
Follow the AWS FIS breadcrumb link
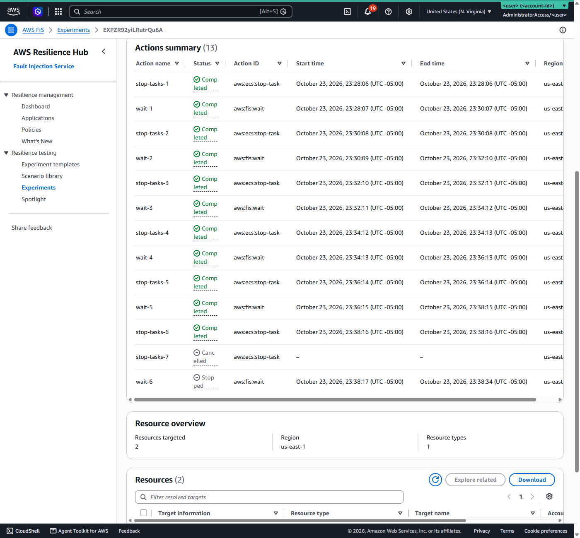pos(33,30)
